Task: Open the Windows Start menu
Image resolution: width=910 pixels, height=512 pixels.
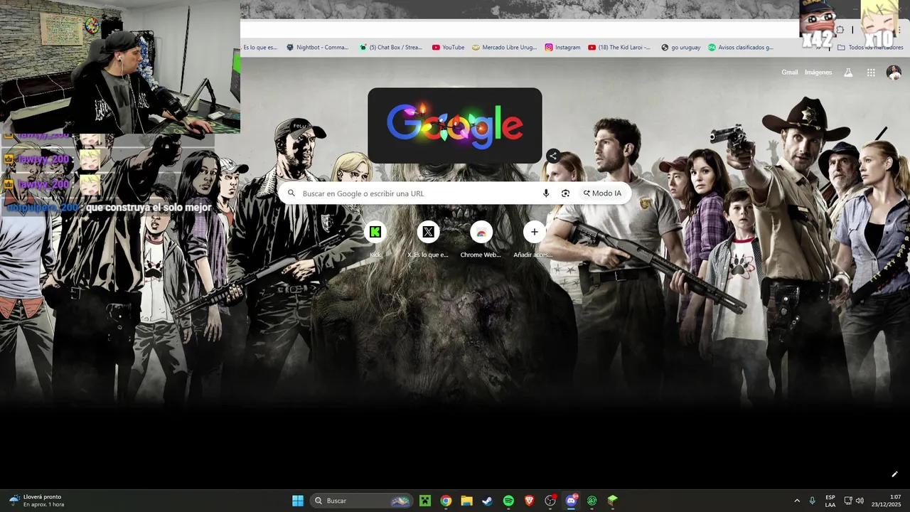Action: point(298,501)
